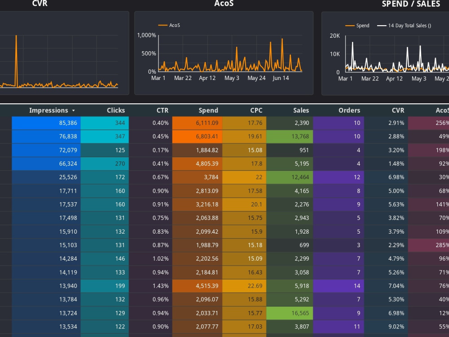Select clicks cell 347
The width and height of the screenshot is (449, 337).
tap(105, 137)
